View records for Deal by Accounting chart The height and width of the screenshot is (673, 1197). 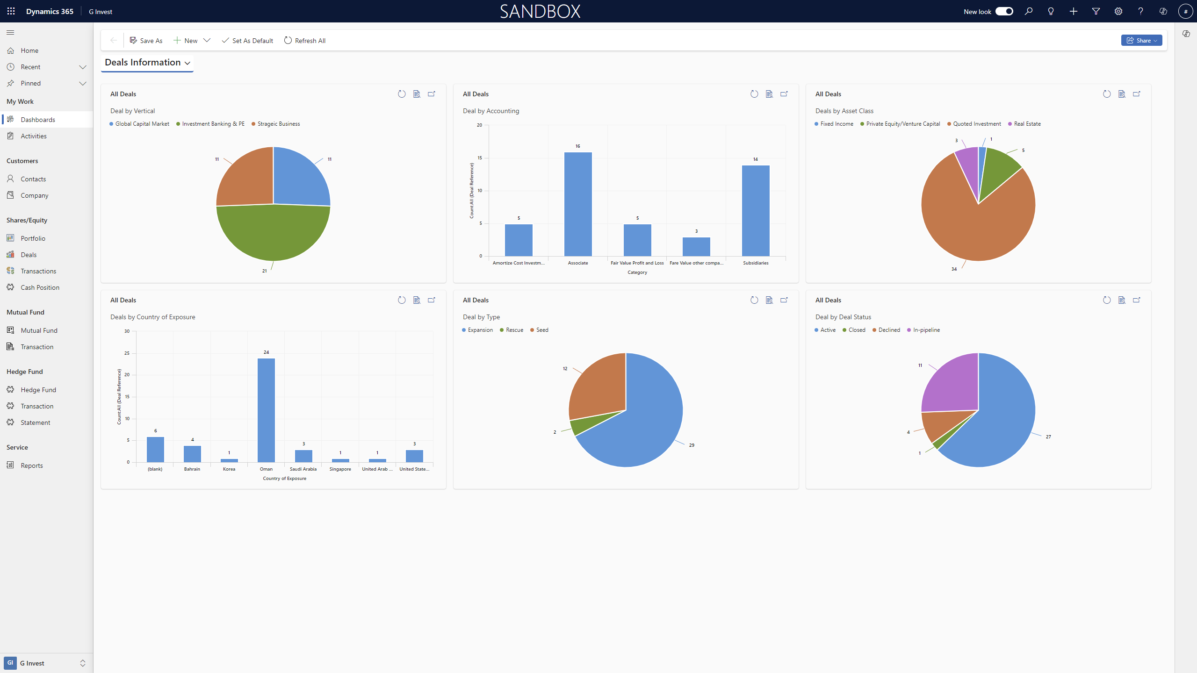click(769, 94)
